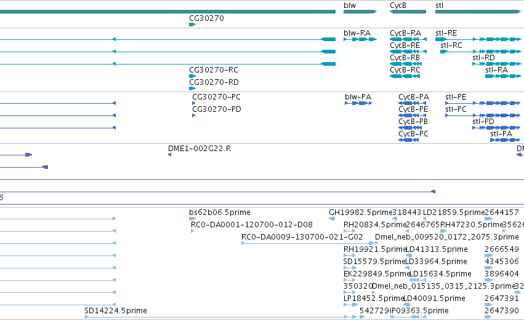Select Dmel_neb_009520_0172_2075.3prime EST
Screen dimensions: 524x320
pos(376,243)
